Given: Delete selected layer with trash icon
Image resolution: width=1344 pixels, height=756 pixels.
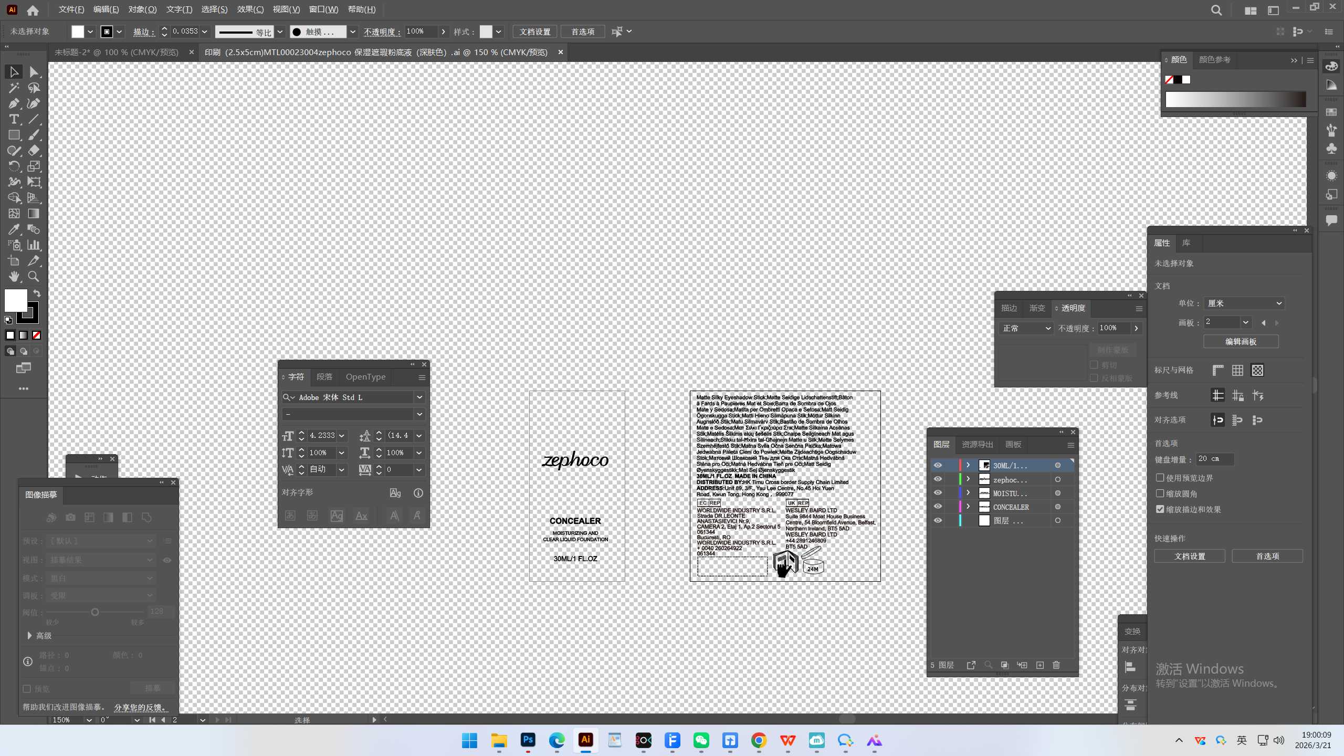Looking at the screenshot, I should pos(1056,665).
